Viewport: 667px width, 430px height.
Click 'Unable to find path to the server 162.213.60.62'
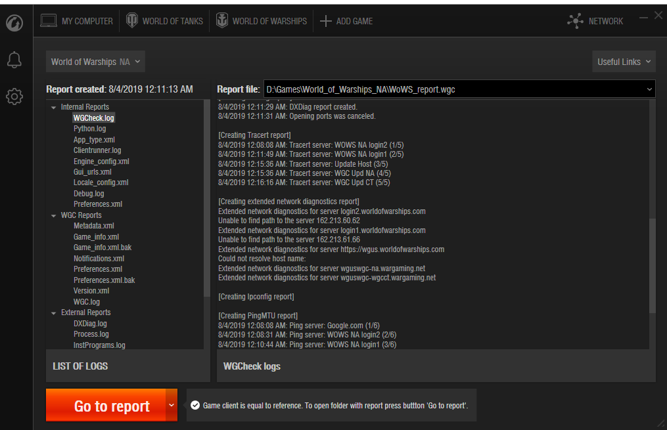pyautogui.click(x=289, y=221)
